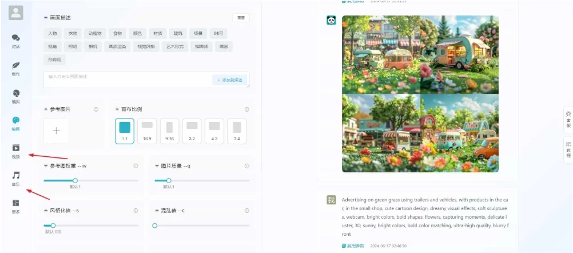Choose the 3:4 canvas ratio option
The image size is (573, 253).
[x=237, y=131]
